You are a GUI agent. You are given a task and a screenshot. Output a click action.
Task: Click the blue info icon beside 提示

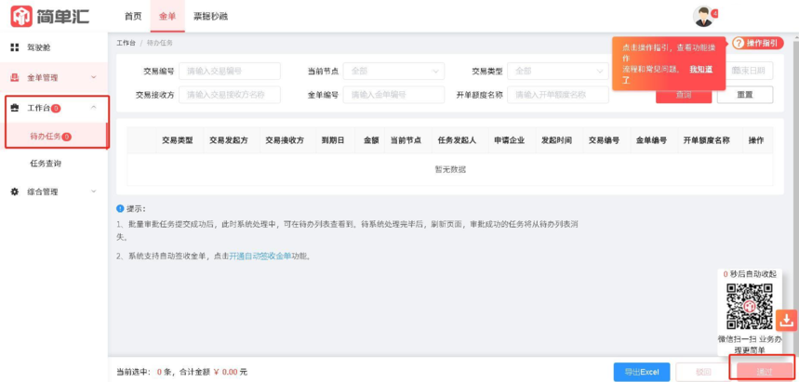tap(120, 208)
